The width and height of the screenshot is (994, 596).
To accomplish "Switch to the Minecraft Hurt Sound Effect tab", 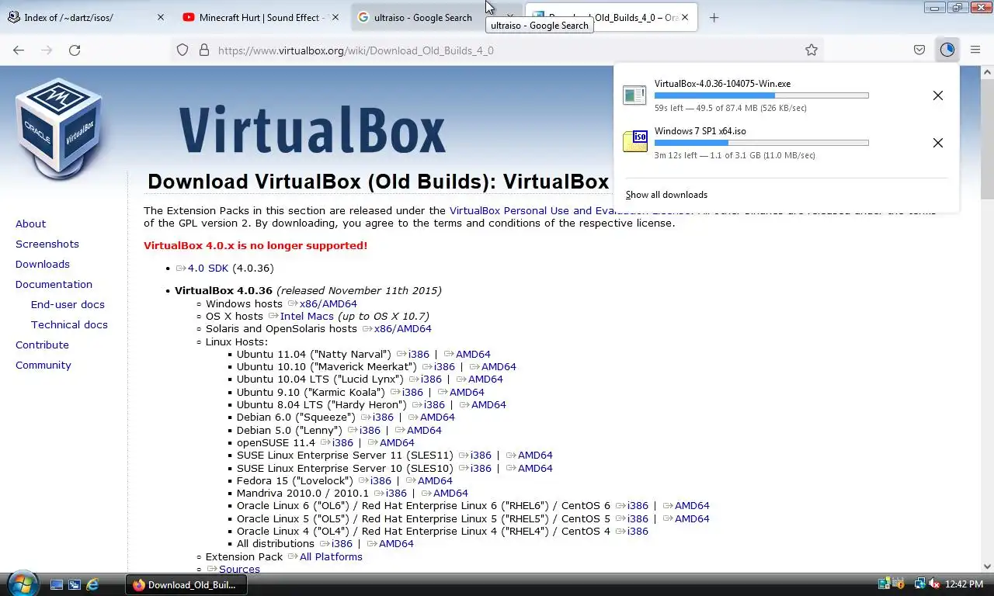I will [x=262, y=17].
